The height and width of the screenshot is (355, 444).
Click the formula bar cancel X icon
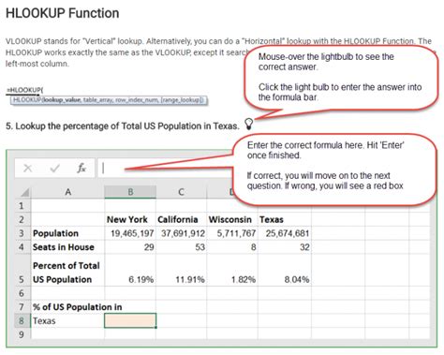pos(28,169)
